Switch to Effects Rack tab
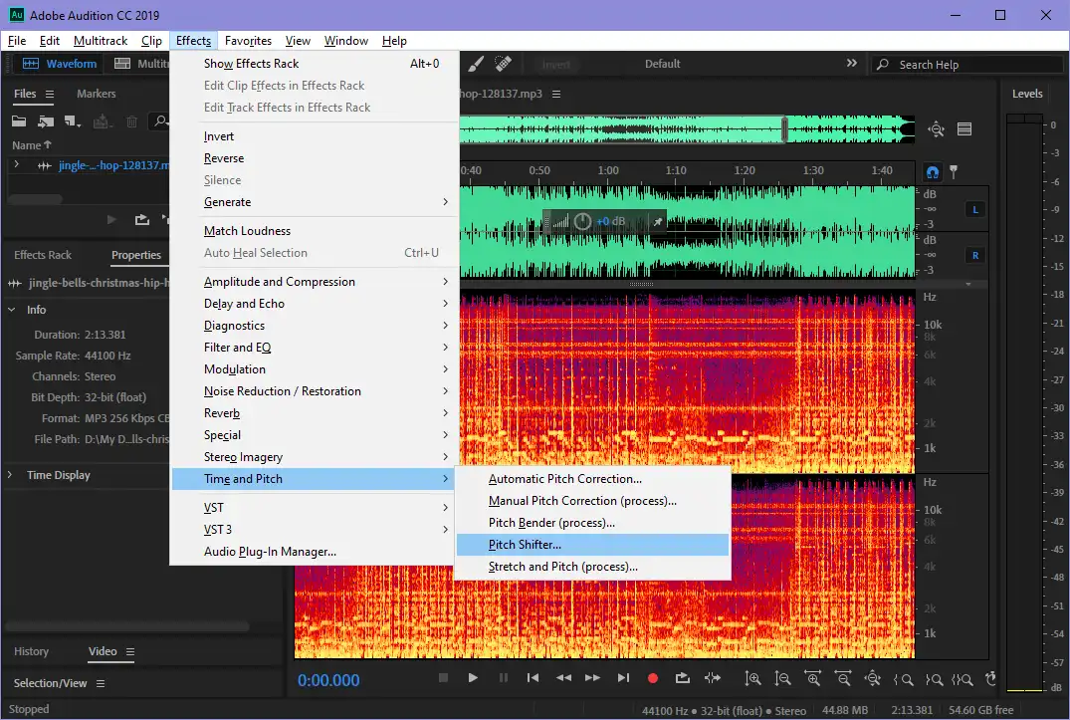Viewport: 1070px width, 720px height. click(x=43, y=255)
